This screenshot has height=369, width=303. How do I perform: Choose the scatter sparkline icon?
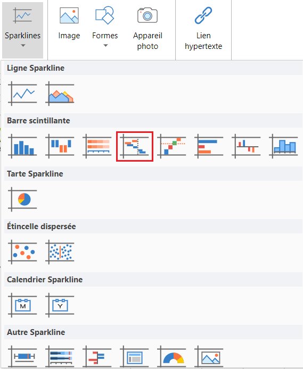(22, 252)
